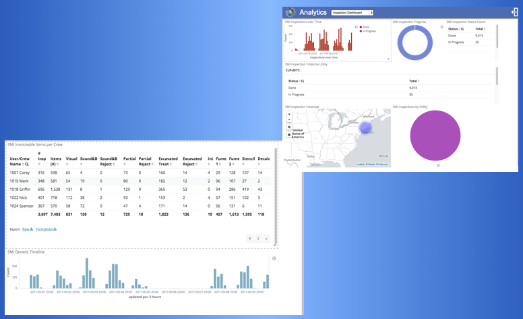Toggle legend below SMI Inspections by Utility pie
Image resolution: width=523 pixels, height=319 pixels.
[x=438, y=165]
